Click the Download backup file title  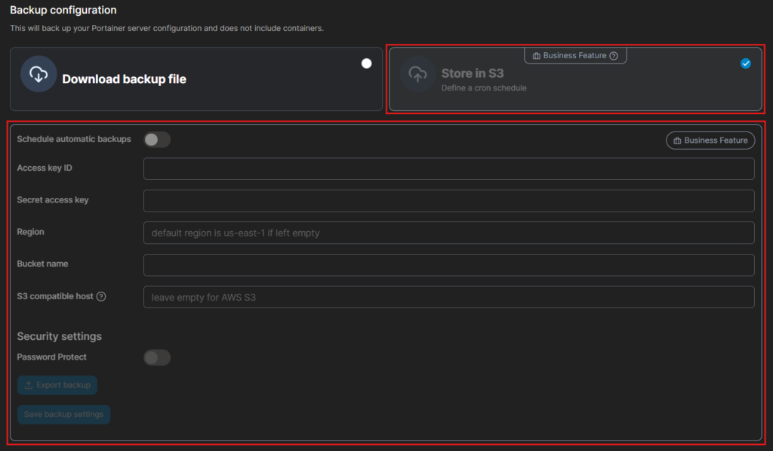(x=125, y=79)
